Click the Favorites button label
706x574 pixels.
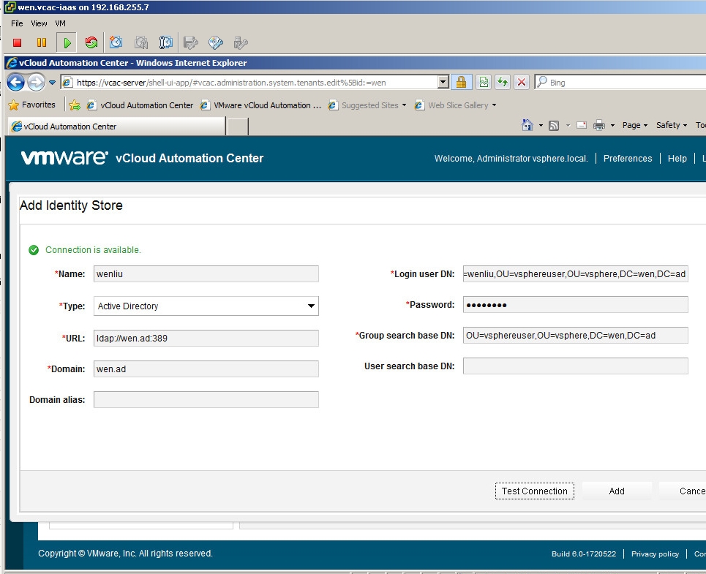[39, 105]
